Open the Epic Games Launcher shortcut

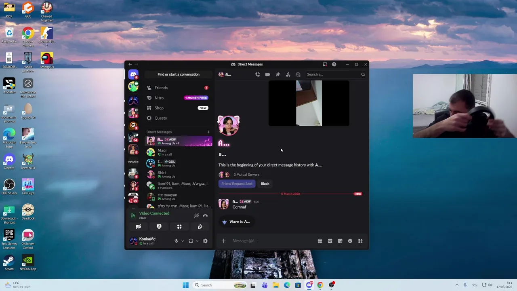pos(9,239)
